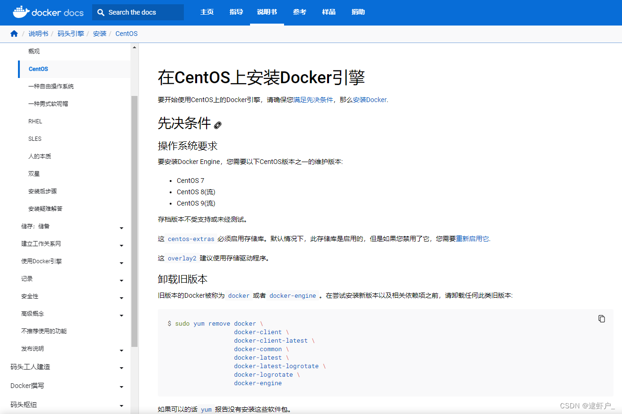Open RHEL in the sidebar

[x=35, y=121]
